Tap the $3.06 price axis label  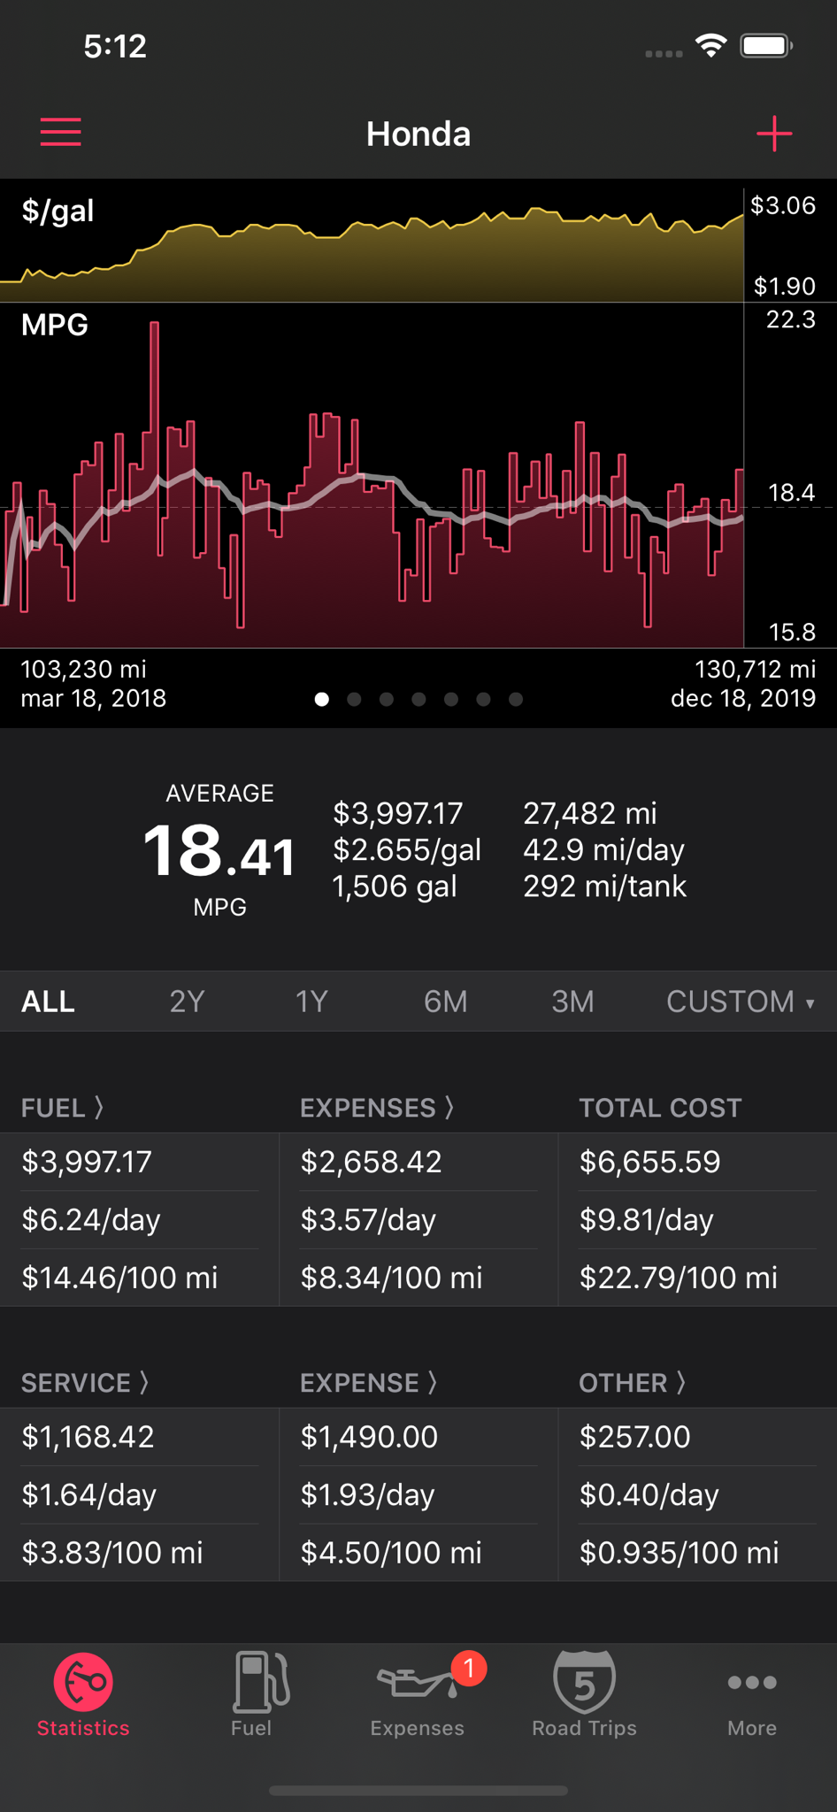point(783,205)
